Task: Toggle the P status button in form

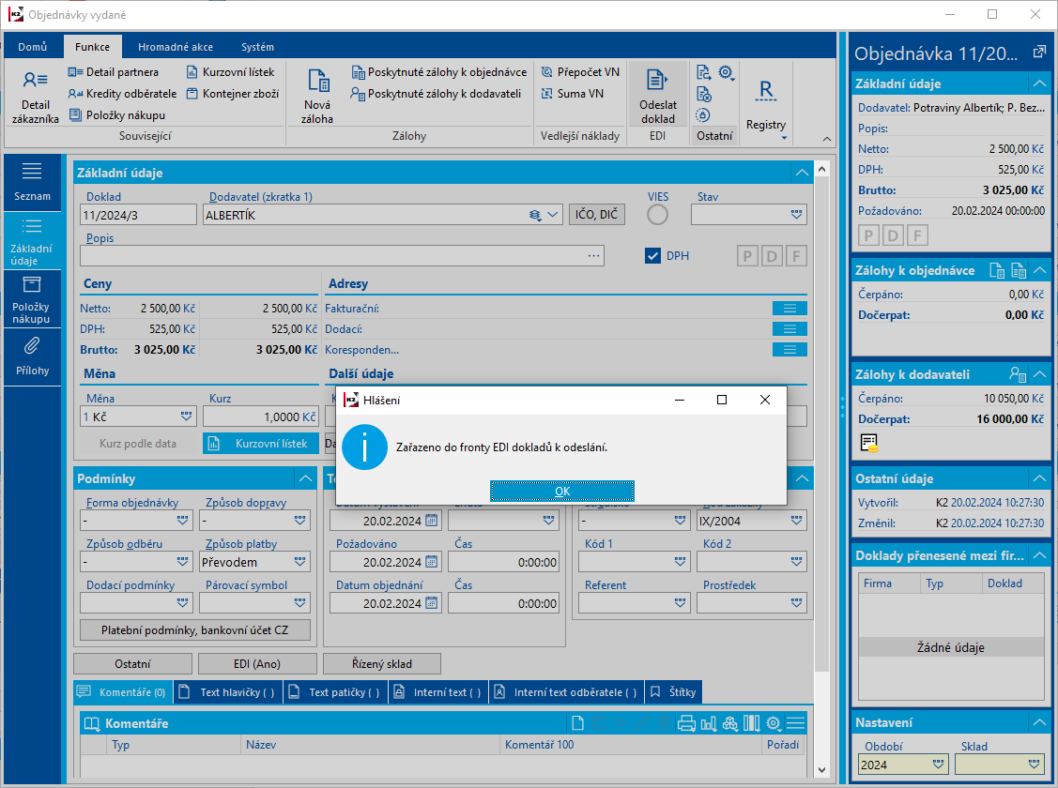Action: pyautogui.click(x=747, y=256)
